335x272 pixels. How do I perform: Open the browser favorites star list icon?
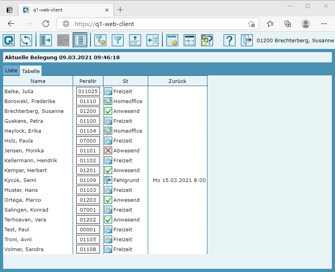click(x=270, y=24)
